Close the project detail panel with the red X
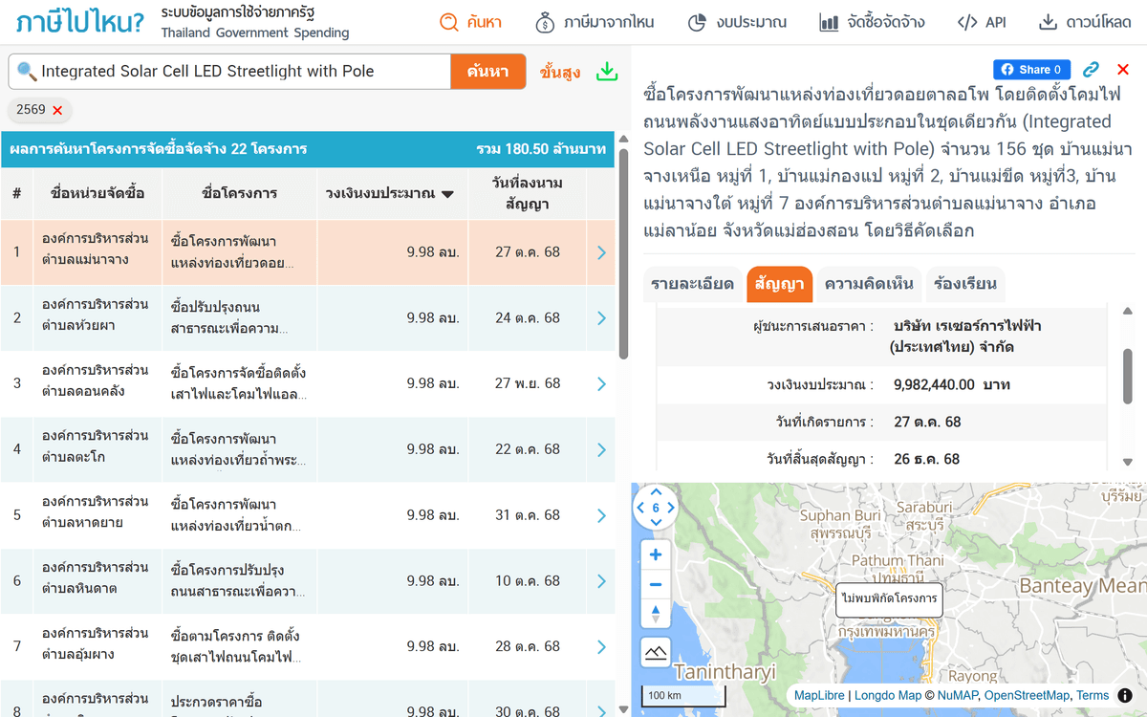This screenshot has width=1147, height=717. click(1123, 70)
